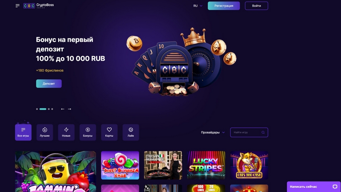This screenshot has height=192, width=341.
Task: Select the third carousel dot
Action: pos(49,109)
